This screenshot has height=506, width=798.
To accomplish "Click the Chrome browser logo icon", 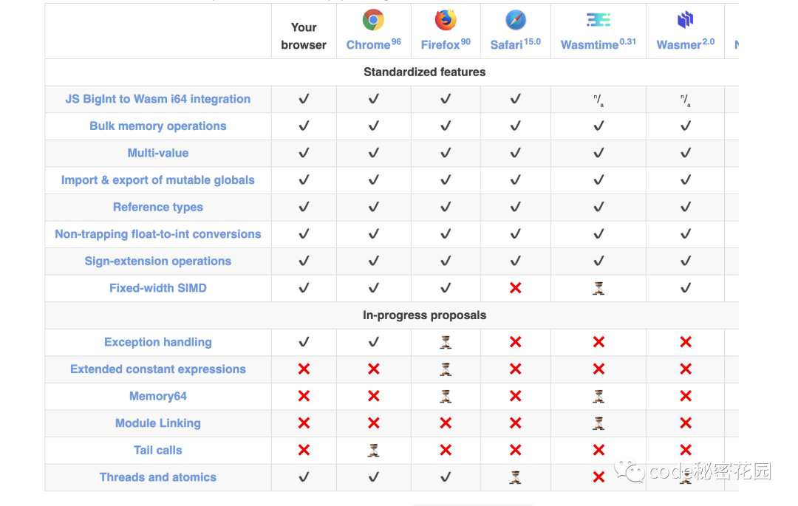I will point(373,20).
